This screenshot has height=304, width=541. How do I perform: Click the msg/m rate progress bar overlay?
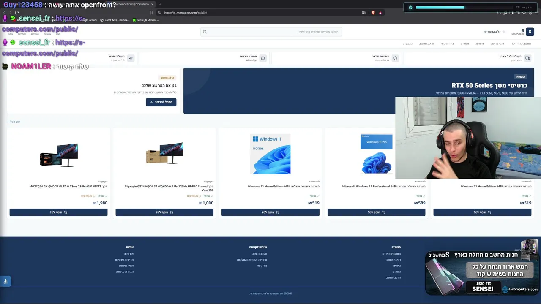(x=464, y=7)
